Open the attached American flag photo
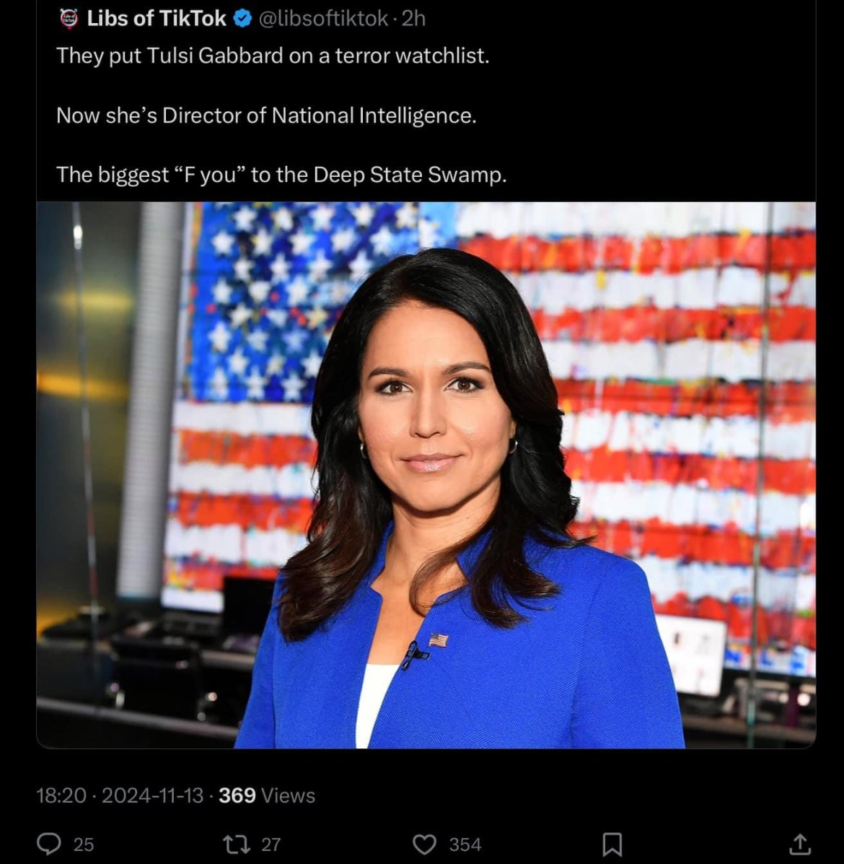This screenshot has height=864, width=844. pyautogui.click(x=426, y=475)
